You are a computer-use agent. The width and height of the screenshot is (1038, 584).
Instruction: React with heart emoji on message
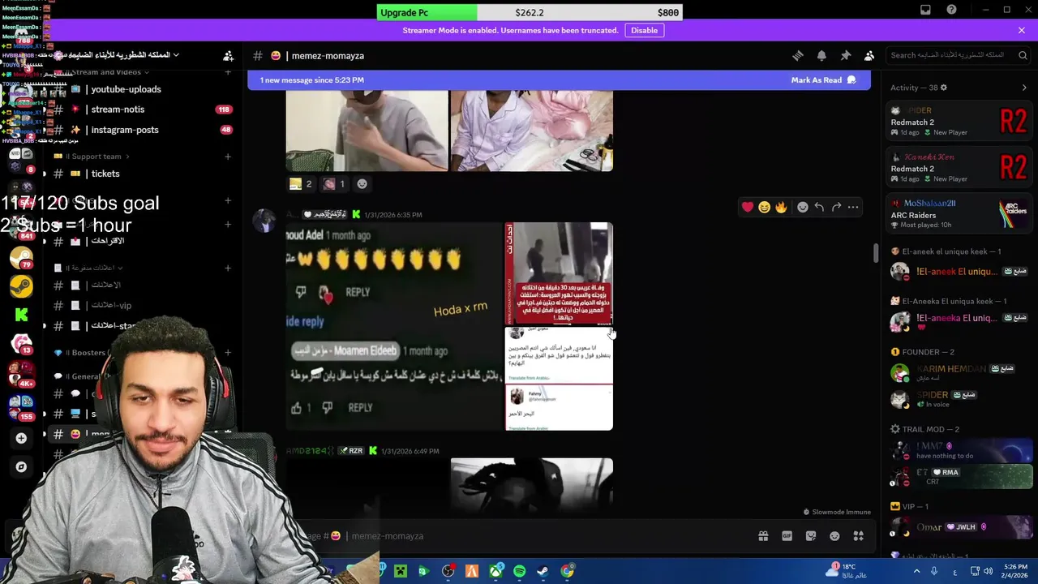(x=748, y=207)
